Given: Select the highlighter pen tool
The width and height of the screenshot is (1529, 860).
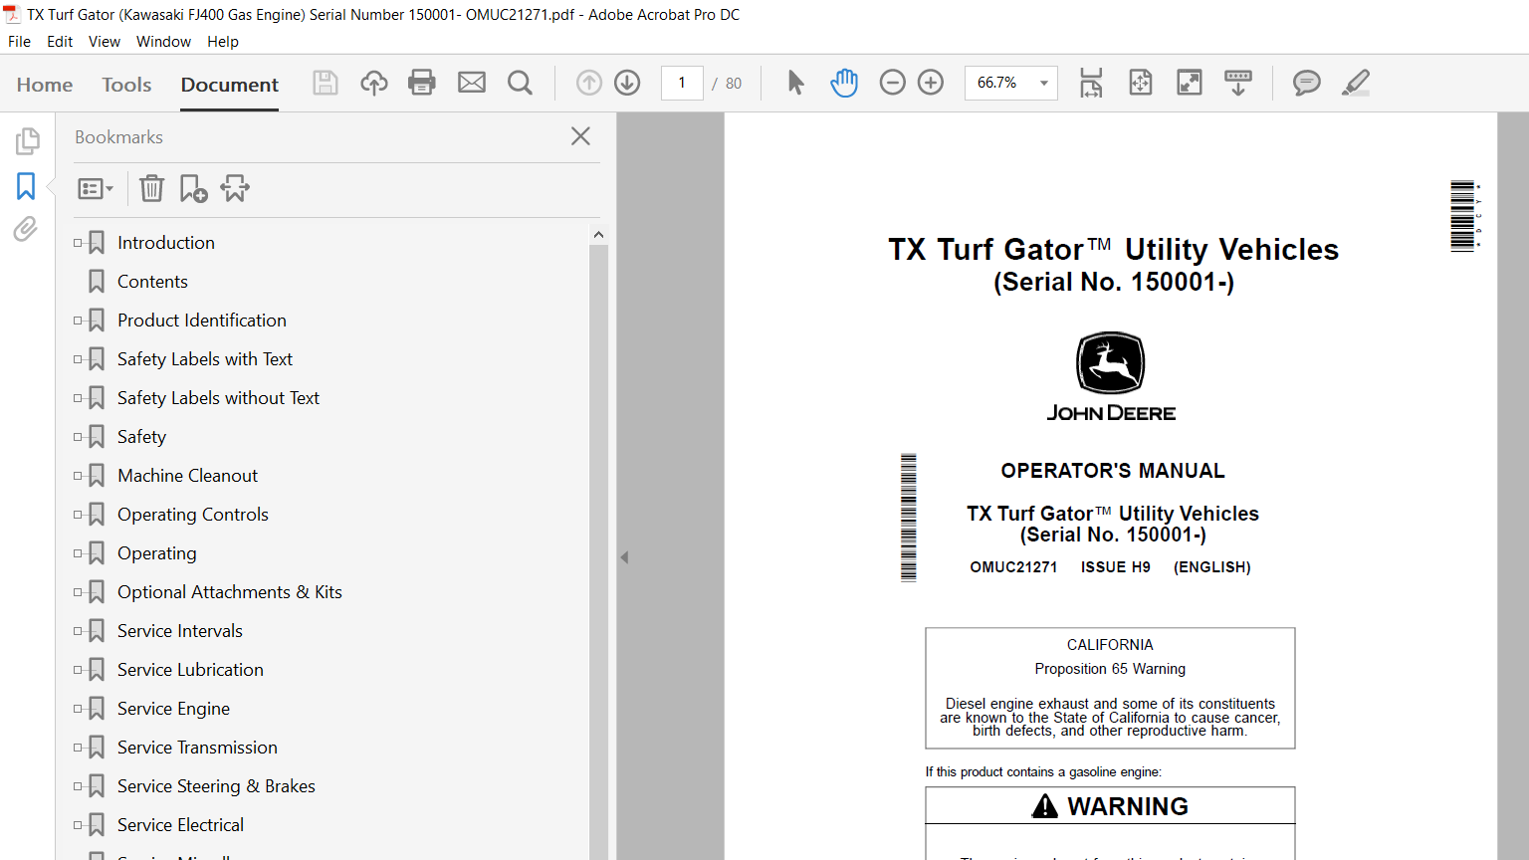Looking at the screenshot, I should [x=1356, y=83].
